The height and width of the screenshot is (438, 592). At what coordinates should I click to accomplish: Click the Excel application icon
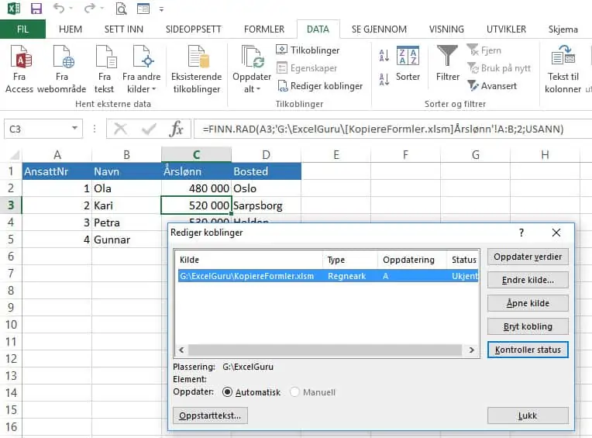click(x=14, y=9)
